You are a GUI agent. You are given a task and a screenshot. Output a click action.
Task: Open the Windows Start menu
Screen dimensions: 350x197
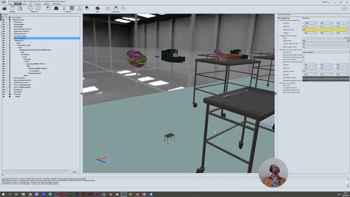(x=3, y=194)
